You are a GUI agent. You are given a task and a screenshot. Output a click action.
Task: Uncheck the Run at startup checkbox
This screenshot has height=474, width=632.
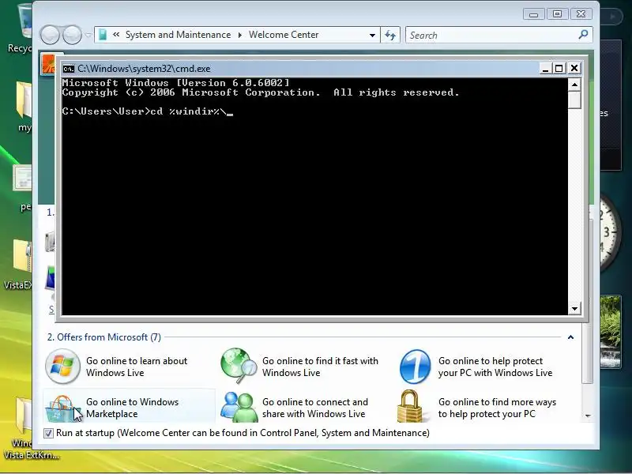click(x=48, y=433)
